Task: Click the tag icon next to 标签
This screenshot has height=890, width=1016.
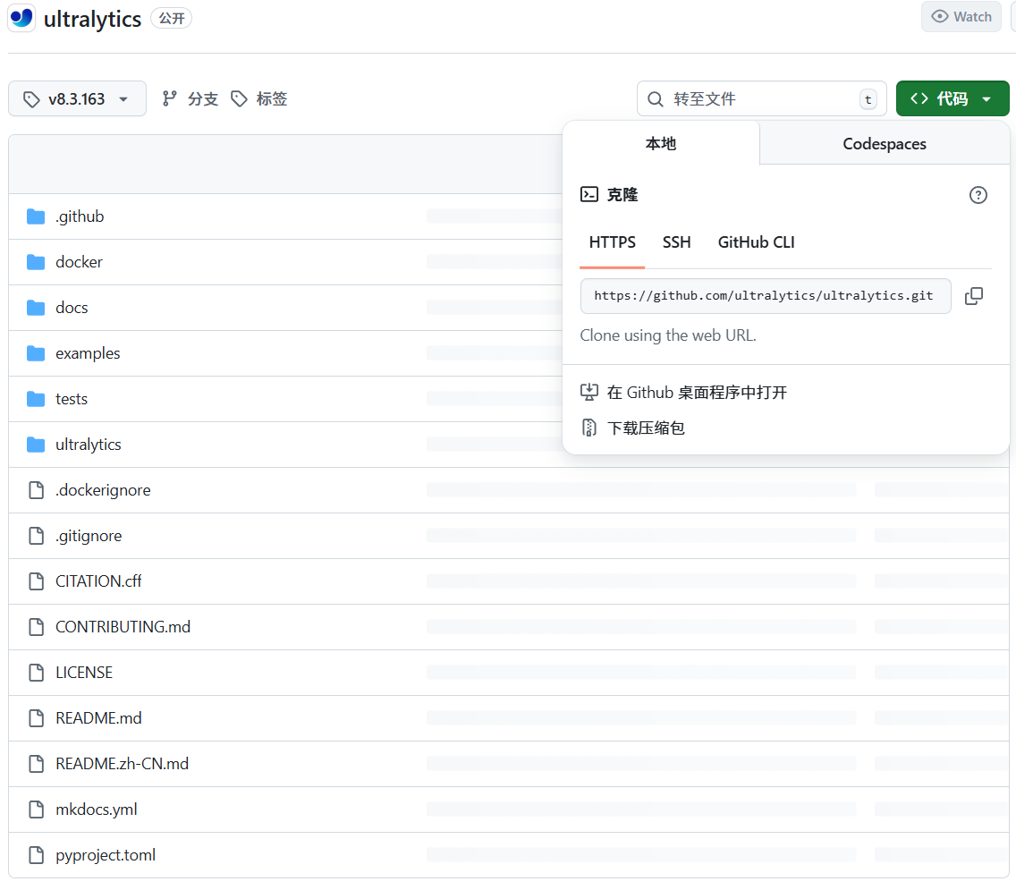Action: [x=239, y=98]
